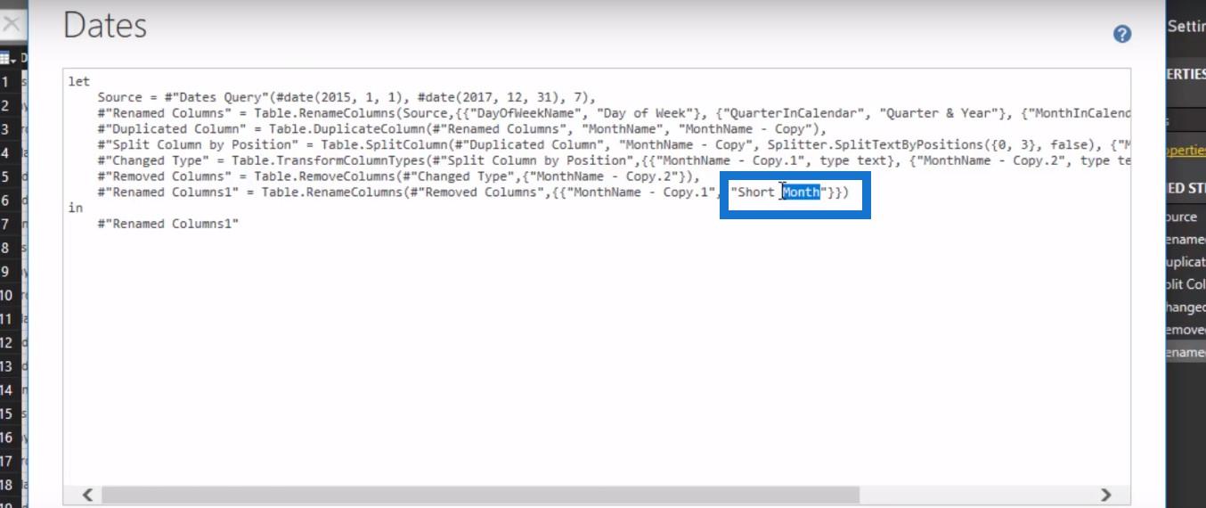Select row 14 header in background table
The width and height of the screenshot is (1206, 508).
(6, 389)
